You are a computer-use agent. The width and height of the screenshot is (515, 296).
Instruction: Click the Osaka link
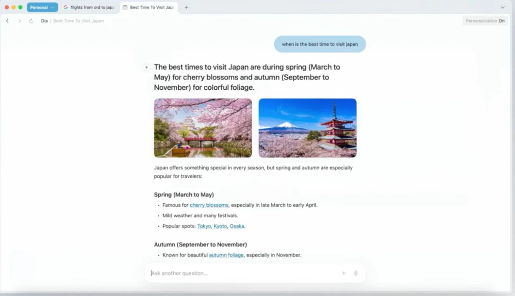(x=237, y=226)
